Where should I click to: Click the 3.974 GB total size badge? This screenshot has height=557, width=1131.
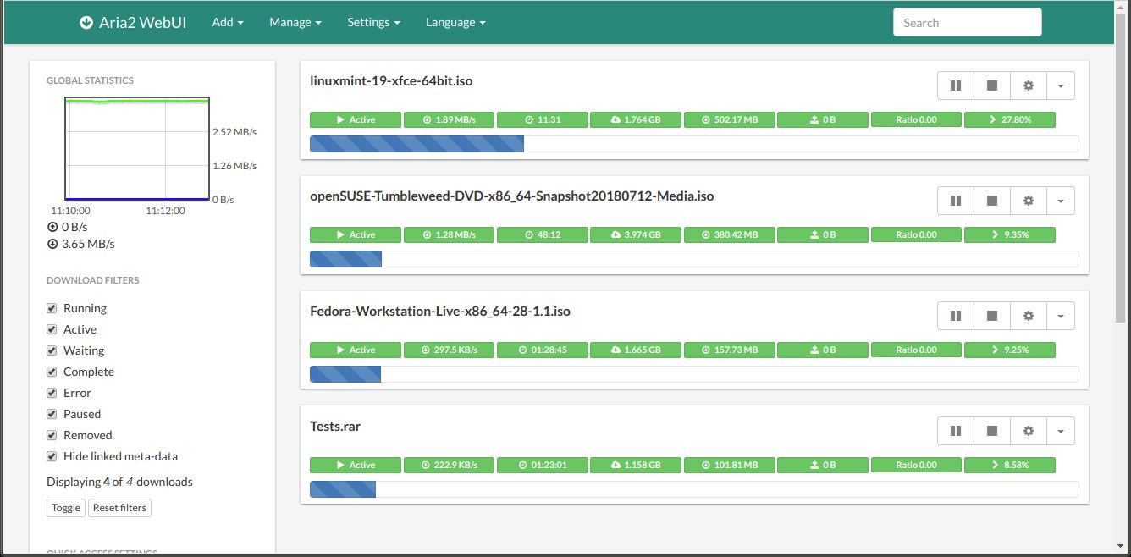(636, 234)
